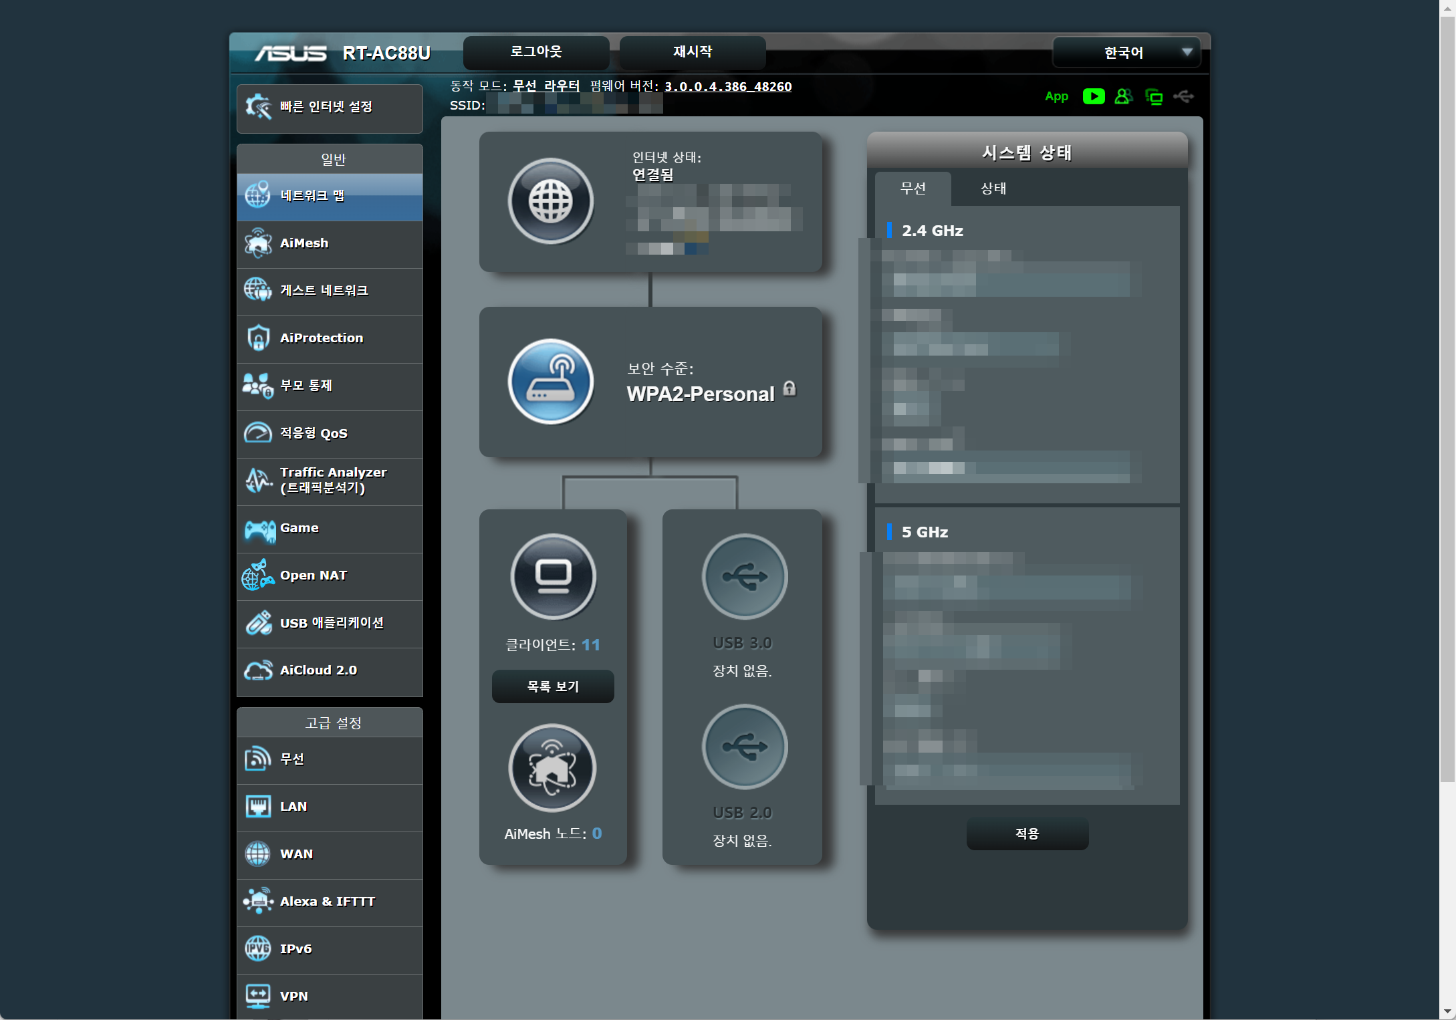Viewport: 1456px width, 1020px height.
Task: Click the 재시작 reboot button
Action: coord(693,52)
